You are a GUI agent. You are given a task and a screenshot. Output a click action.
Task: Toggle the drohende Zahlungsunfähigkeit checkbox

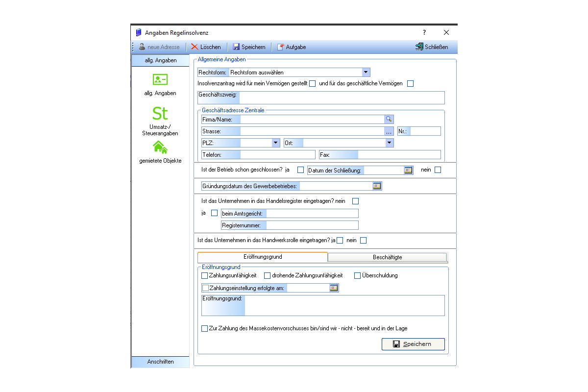tap(268, 275)
